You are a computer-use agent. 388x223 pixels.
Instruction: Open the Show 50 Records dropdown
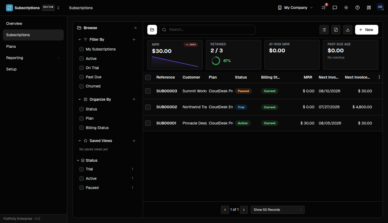(278, 210)
